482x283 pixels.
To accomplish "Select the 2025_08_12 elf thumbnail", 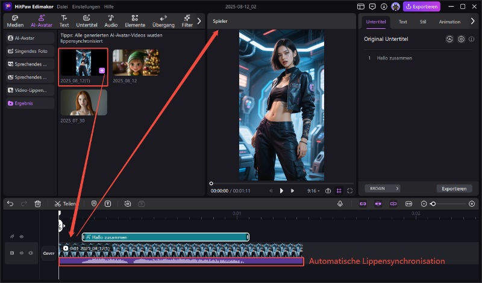I will pyautogui.click(x=136, y=62).
